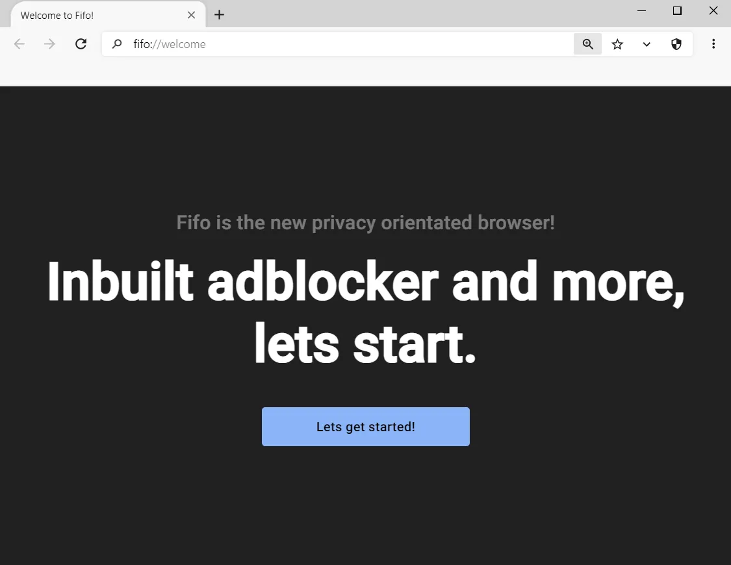The image size is (731, 565).
Task: Click the search icon inside the address bar
Action: click(x=117, y=44)
